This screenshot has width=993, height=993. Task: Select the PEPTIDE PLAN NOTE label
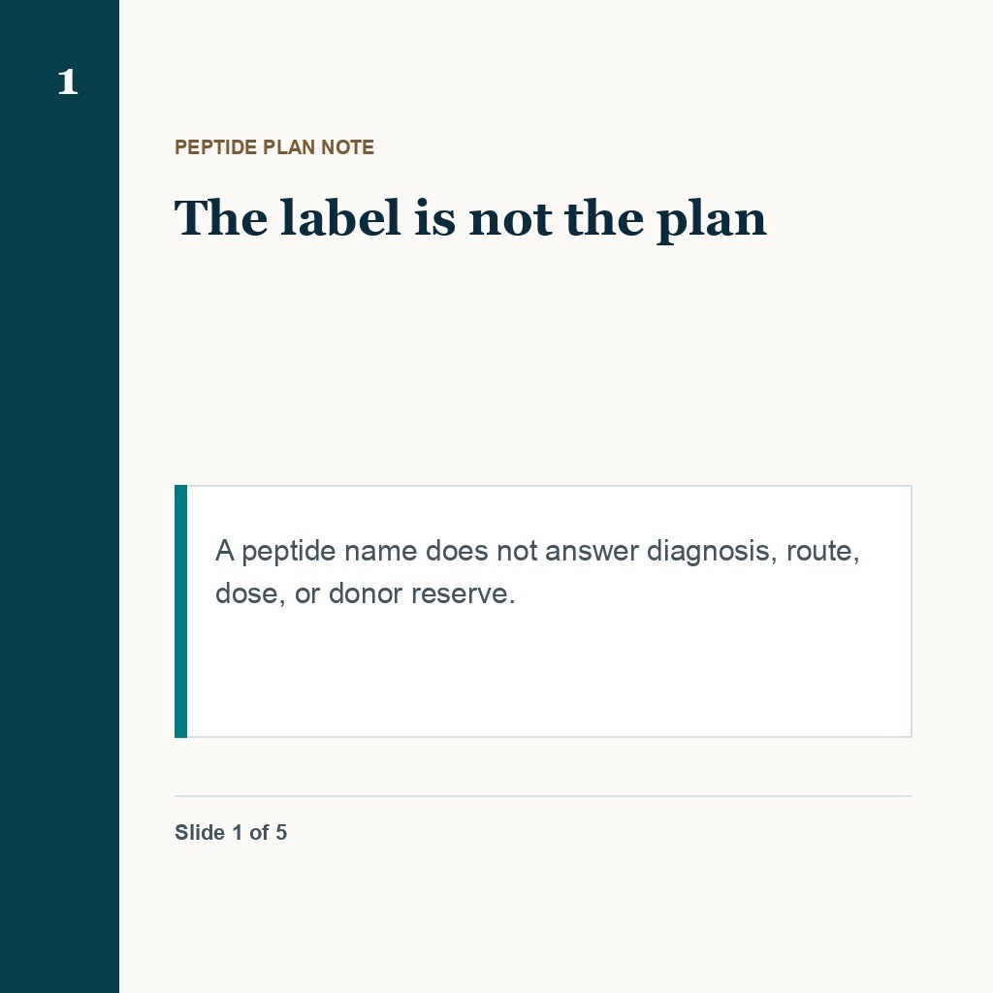pos(274,147)
